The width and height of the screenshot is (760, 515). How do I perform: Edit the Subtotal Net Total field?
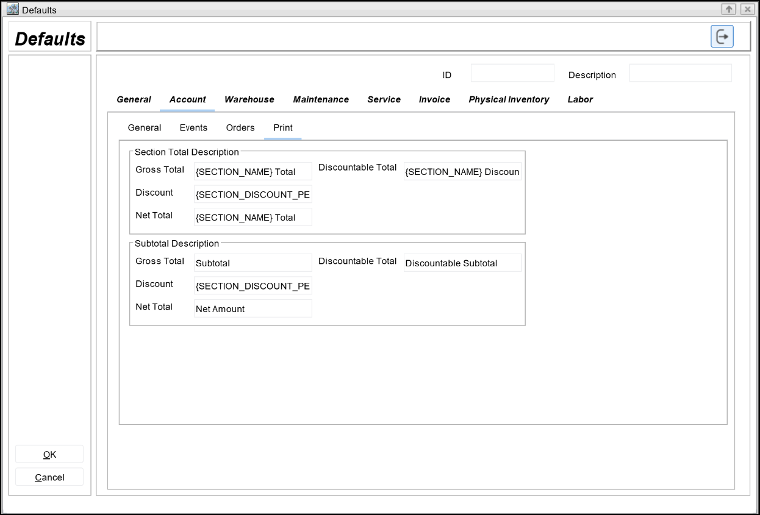click(x=253, y=308)
